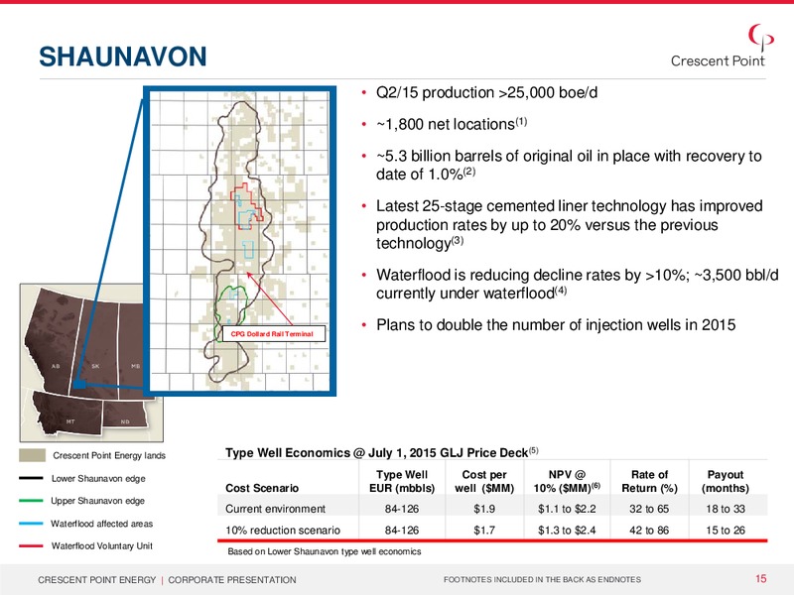This screenshot has width=794, height=595.
Task: Click the ND label on the regional map
Action: click(126, 421)
